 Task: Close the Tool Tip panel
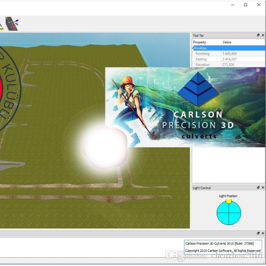[263, 35]
